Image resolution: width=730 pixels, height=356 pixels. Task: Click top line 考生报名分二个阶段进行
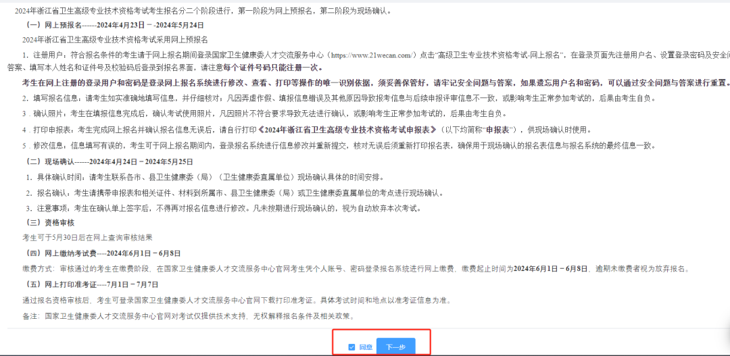point(204,10)
